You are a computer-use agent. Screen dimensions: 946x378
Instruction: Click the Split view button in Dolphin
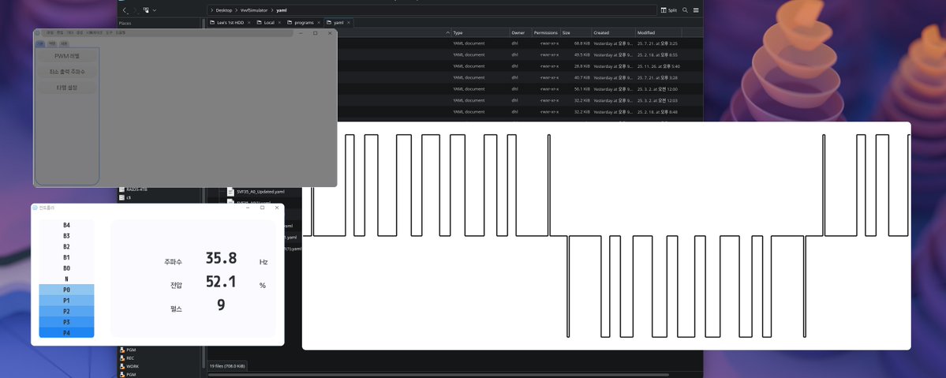tap(668, 10)
